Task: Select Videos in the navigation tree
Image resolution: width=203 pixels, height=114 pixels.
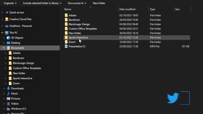Action: (15, 104)
